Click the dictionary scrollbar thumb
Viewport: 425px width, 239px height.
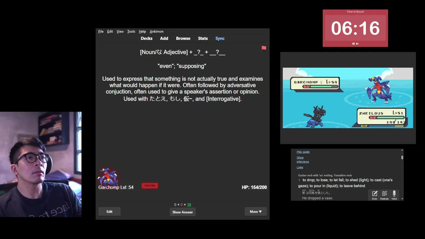click(402, 157)
